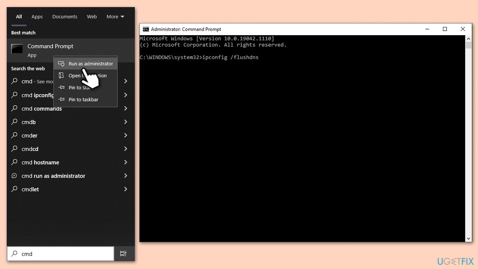The height and width of the screenshot is (269, 478).
Task: Open the Command Prompt window system menu icon
Action: tap(146, 29)
